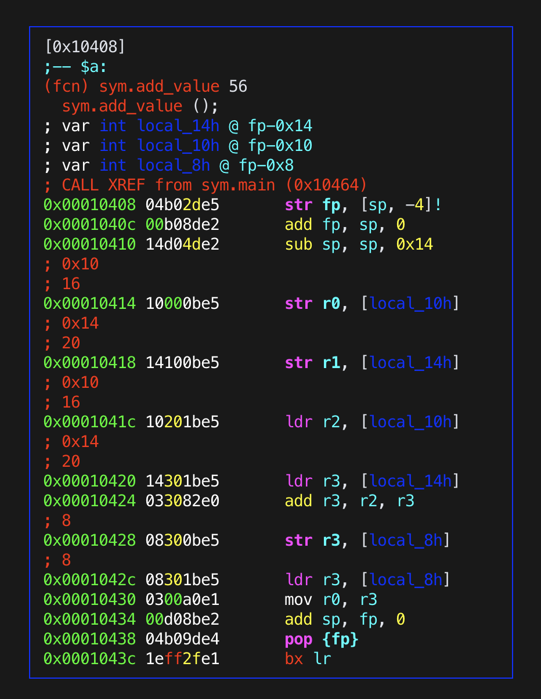Click address 0x0001040c
The height and width of the screenshot is (699, 541).
click(x=90, y=225)
